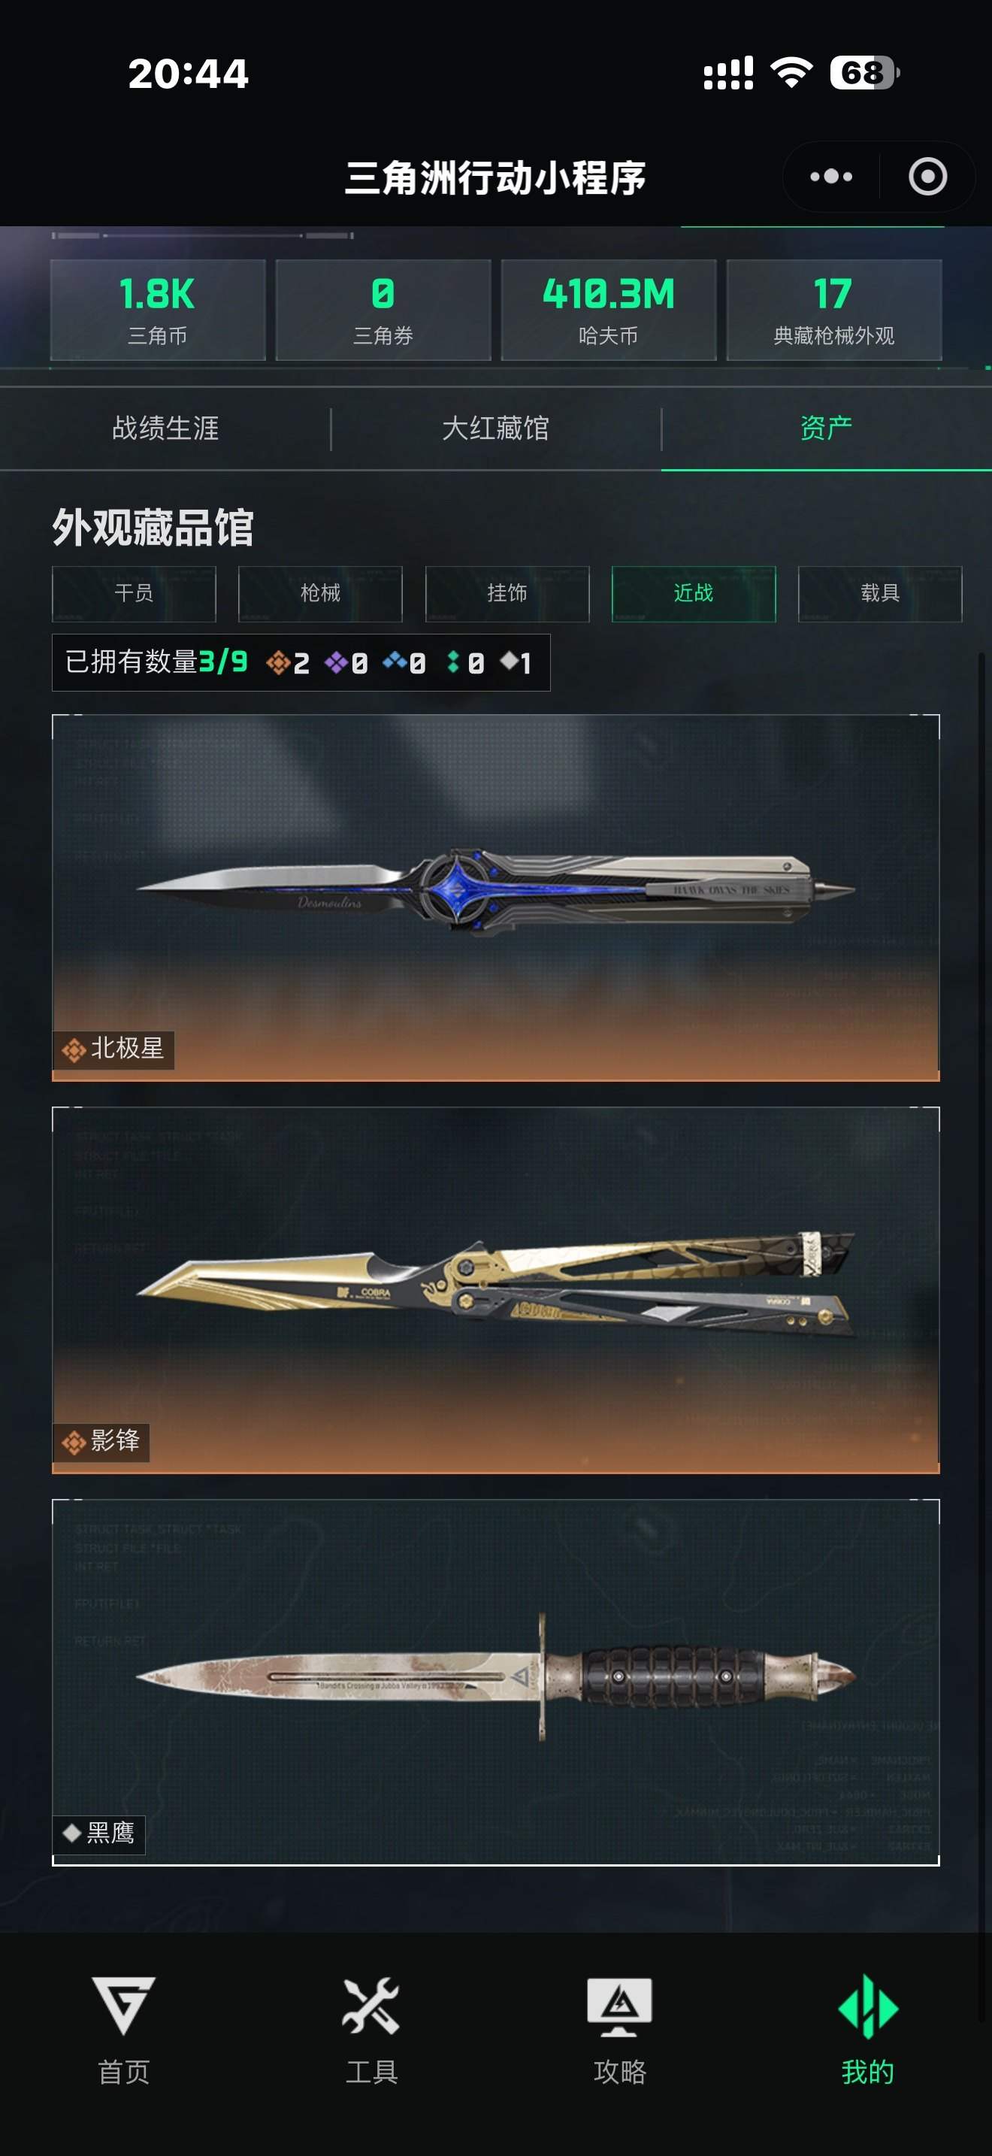Image resolution: width=992 pixels, height=2156 pixels.
Task: Filter collection by 枪械
Action: point(320,593)
